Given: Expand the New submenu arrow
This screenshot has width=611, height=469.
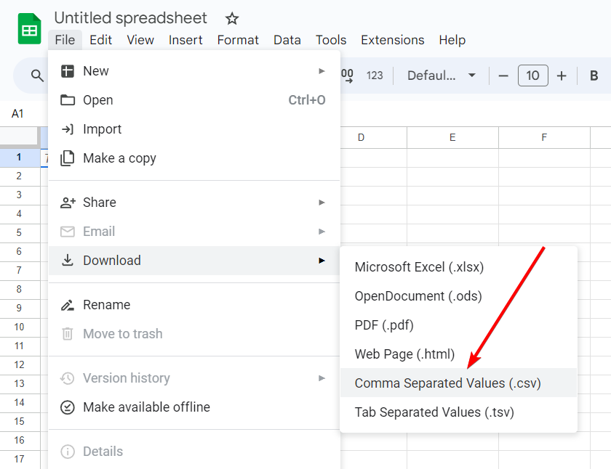Looking at the screenshot, I should point(322,71).
